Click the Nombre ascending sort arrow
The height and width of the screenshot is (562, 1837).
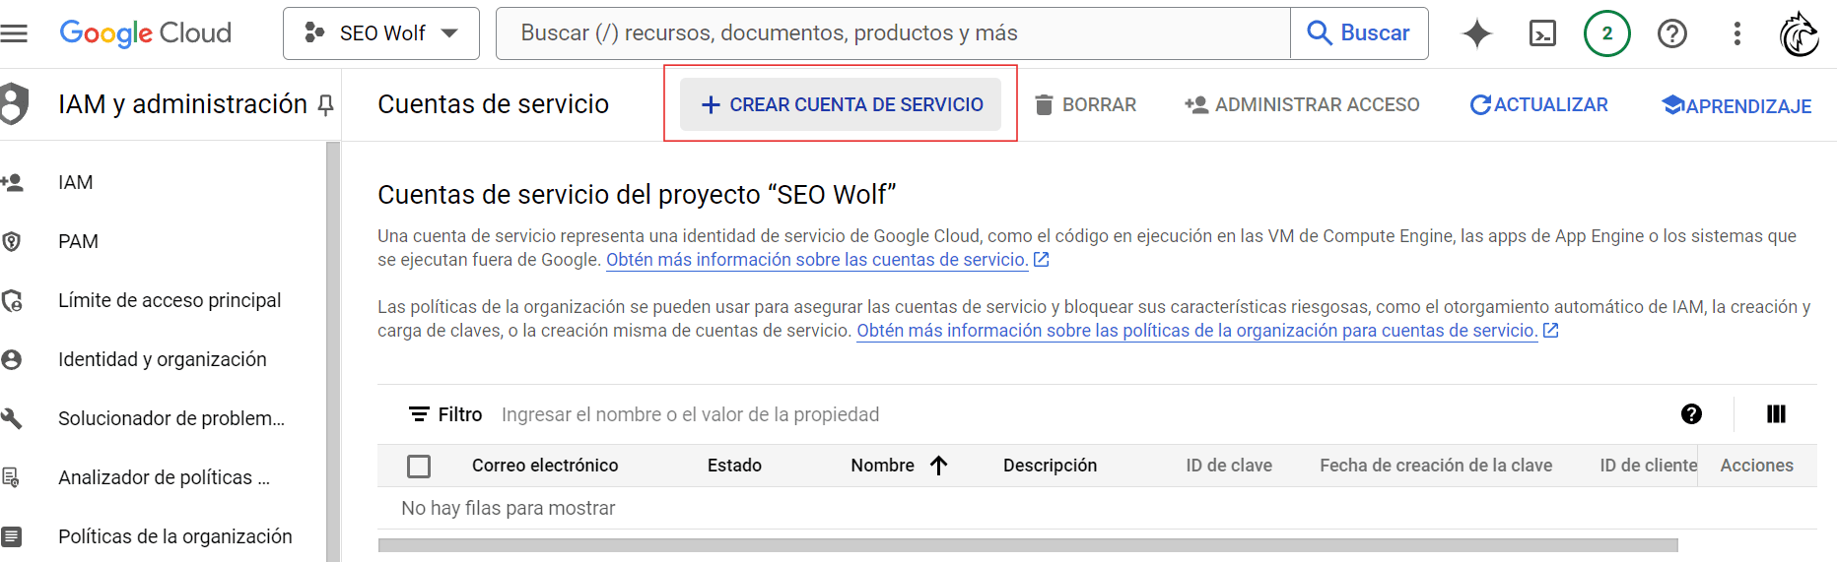[x=938, y=466]
